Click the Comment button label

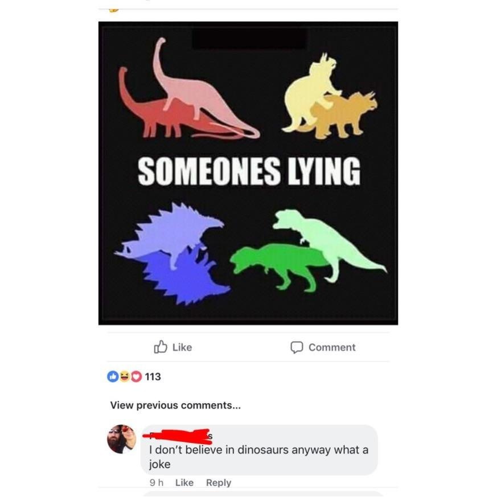click(x=332, y=347)
